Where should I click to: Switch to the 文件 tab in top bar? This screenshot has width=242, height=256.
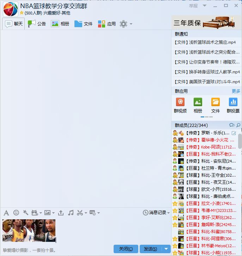pyautogui.click(x=83, y=24)
